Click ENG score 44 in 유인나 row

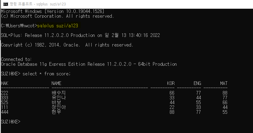point(198,98)
